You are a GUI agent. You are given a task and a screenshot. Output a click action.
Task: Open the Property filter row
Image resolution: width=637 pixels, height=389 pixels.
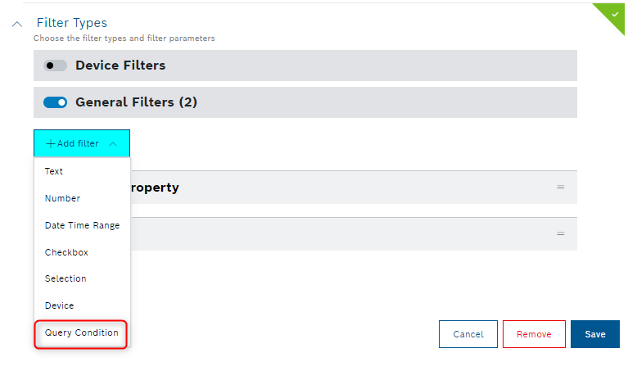[328, 188]
